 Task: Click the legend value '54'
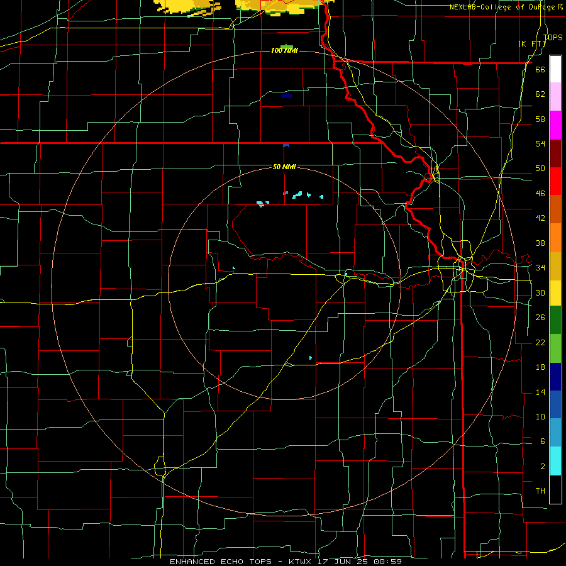coord(540,143)
